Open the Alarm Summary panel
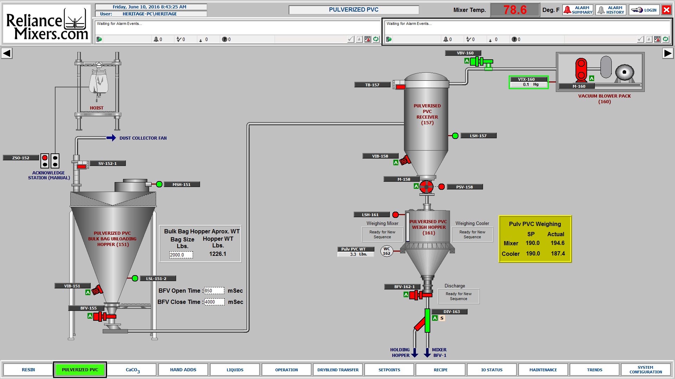The image size is (675, 379). click(x=578, y=10)
